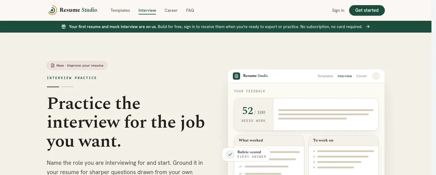
Task: Open the Career menu item
Action: (x=171, y=10)
